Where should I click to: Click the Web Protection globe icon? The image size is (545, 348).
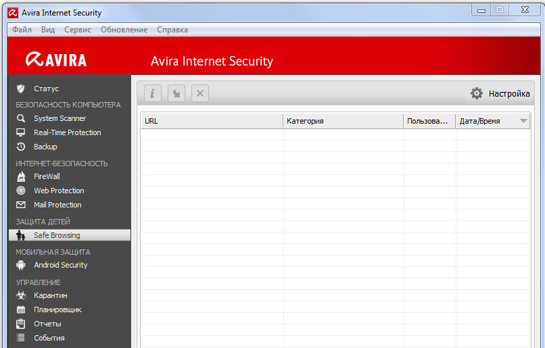click(x=21, y=191)
